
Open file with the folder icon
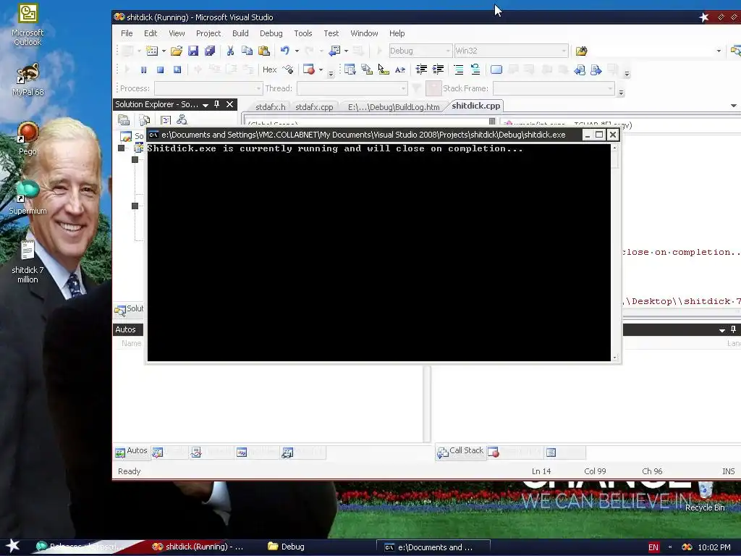click(177, 51)
